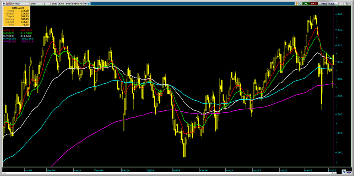Open the TMP template menu
Viewport: 354px width, 176px height.
[x=81, y=3]
